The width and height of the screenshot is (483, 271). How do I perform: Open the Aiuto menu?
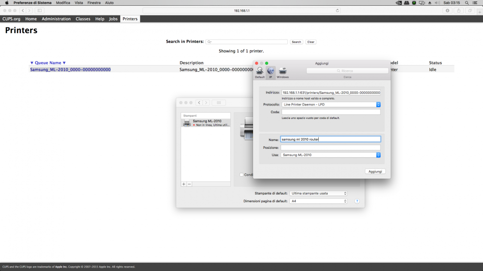pyautogui.click(x=109, y=3)
